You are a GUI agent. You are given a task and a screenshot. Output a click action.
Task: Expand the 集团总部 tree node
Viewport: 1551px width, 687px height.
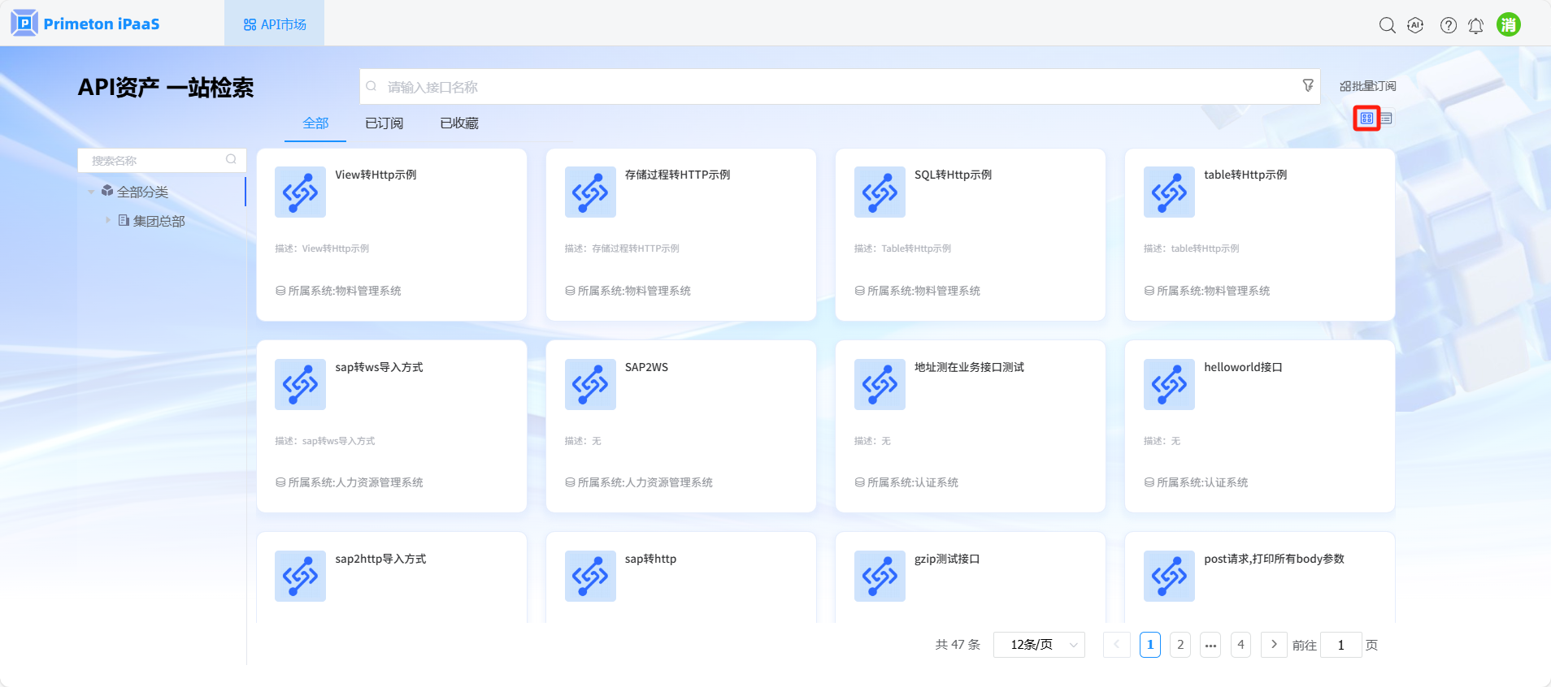tap(107, 220)
